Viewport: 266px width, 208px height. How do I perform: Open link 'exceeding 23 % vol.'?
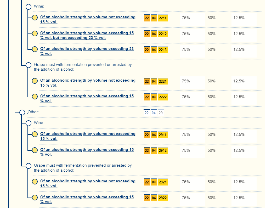87,51
